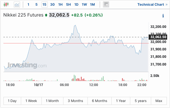Screen dimensions: 170x108
Task: Click the 32,062.5 price value
Action: [x=59, y=15]
